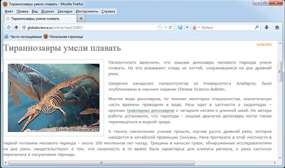Follow the травоядных динозавров link
285x168 pixels.
click(150, 111)
